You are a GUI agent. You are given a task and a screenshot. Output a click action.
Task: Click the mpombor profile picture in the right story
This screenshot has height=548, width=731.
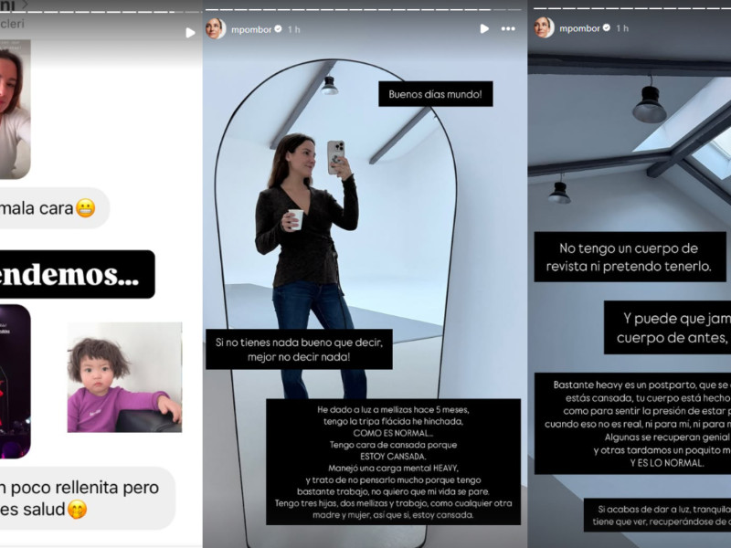coord(544,28)
